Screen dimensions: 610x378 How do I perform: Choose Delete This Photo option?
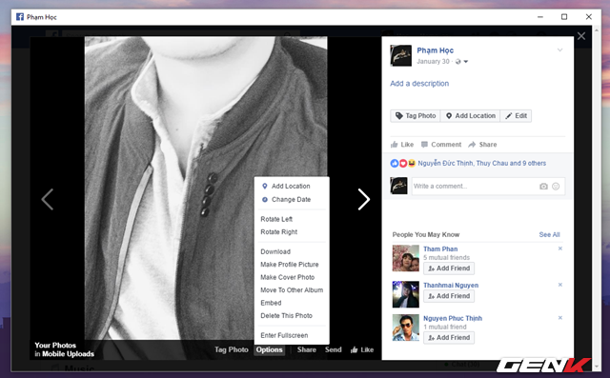coord(286,315)
